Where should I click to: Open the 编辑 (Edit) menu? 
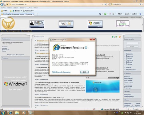9,8
